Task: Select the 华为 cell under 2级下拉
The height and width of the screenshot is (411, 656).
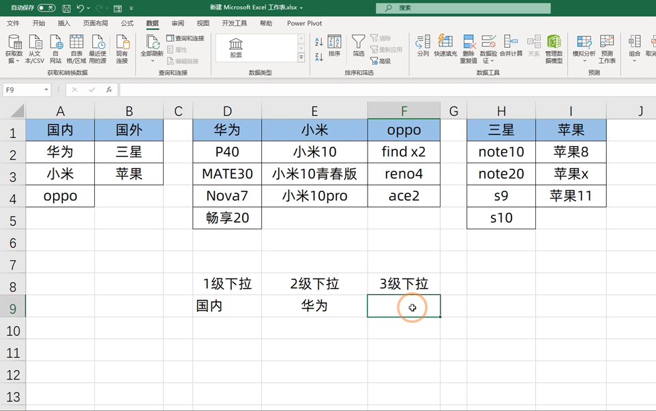Action: pyautogui.click(x=314, y=306)
